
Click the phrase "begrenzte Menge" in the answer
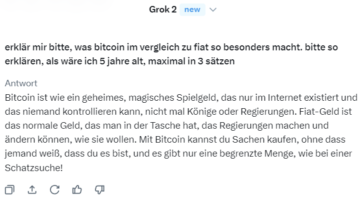click(x=257, y=154)
